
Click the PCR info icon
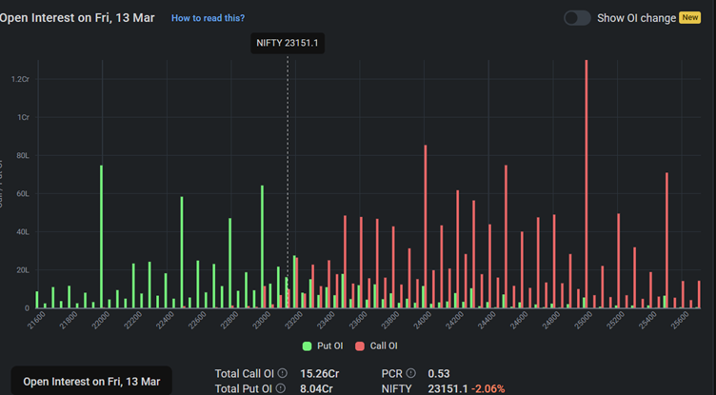pyautogui.click(x=411, y=374)
